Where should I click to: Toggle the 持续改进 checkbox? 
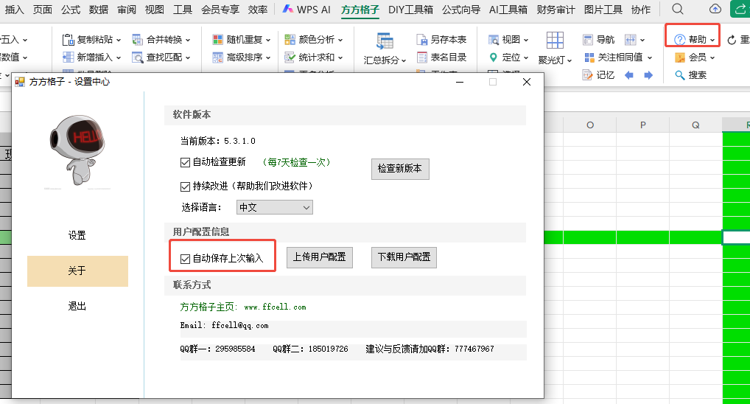tap(186, 186)
